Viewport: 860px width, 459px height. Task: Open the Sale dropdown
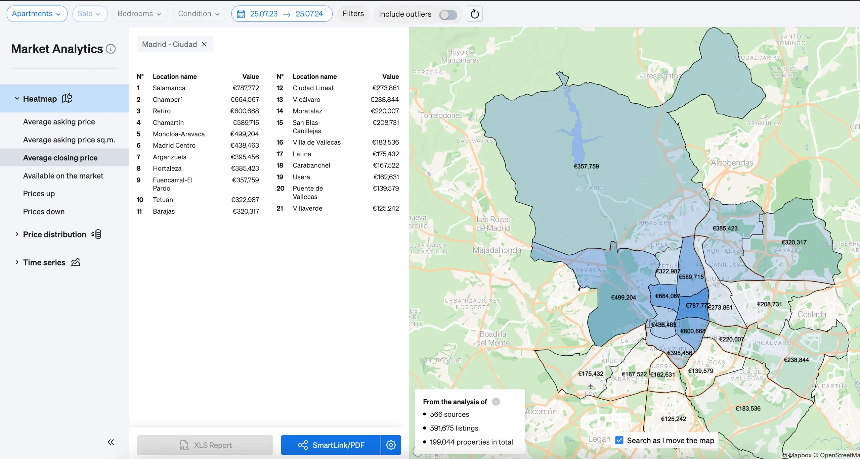click(90, 14)
